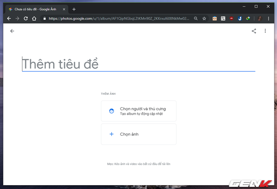277x189 pixels.
Task: Click the photos.google.com address bar URL
Action: click(x=119, y=18)
